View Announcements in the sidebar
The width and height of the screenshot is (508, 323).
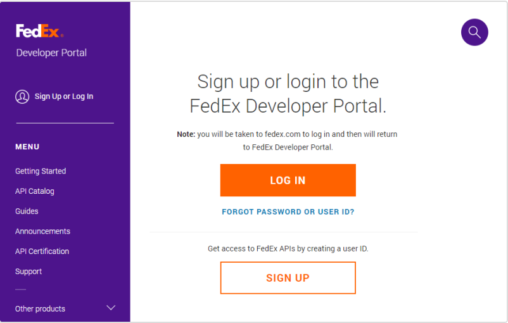42,232
